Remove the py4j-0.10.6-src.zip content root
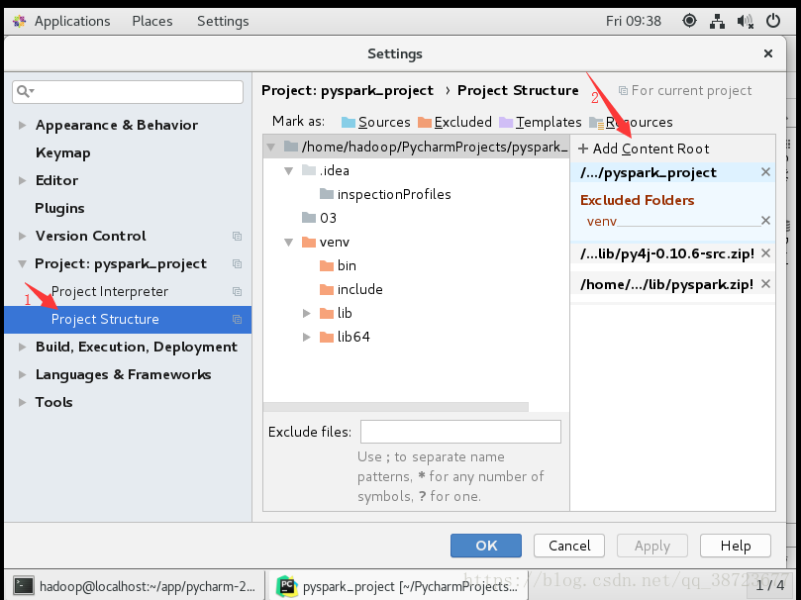Viewport: 801px width, 600px height. 765,253
